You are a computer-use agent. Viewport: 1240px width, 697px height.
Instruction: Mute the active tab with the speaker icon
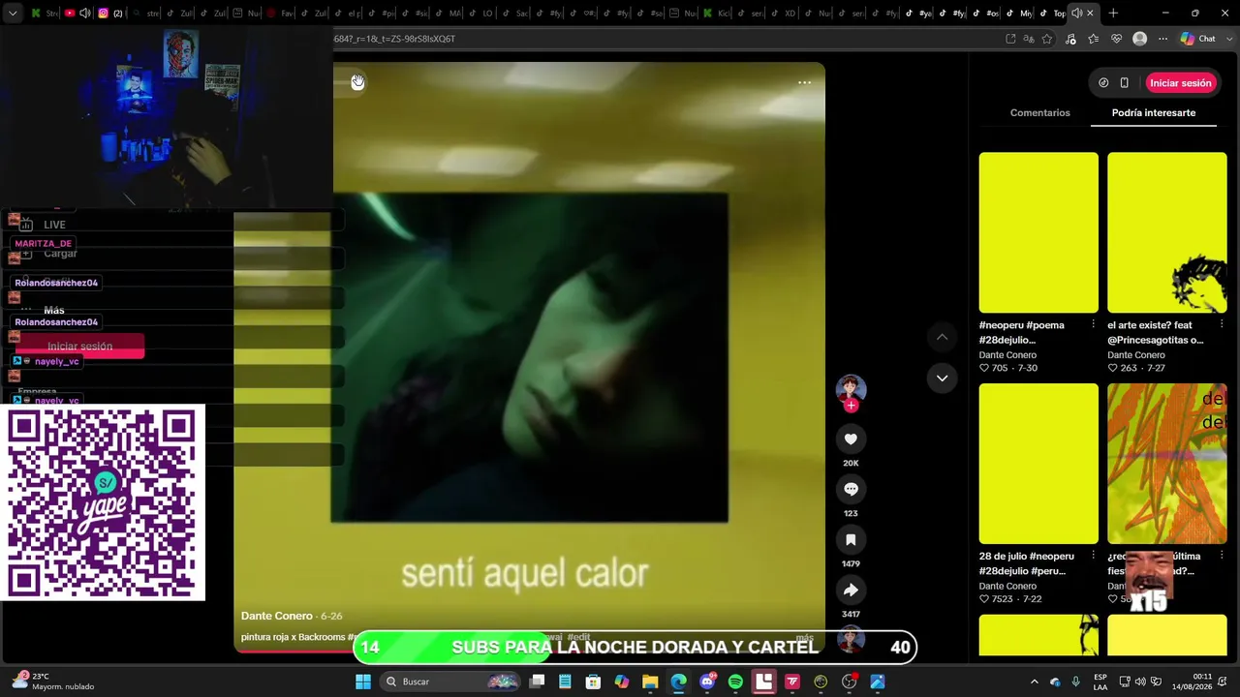coord(1076,14)
